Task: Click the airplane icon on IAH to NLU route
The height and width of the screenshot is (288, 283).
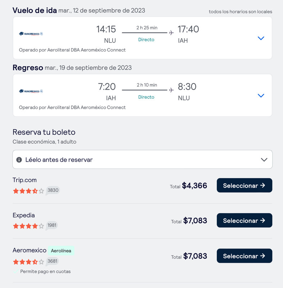Action: pyautogui.click(x=171, y=90)
